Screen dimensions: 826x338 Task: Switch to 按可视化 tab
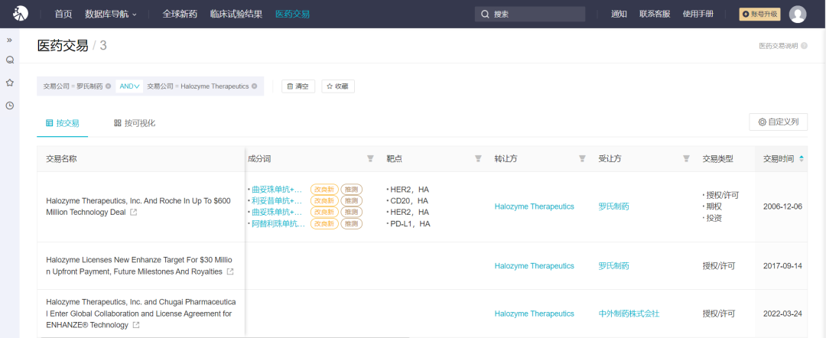[x=135, y=123]
